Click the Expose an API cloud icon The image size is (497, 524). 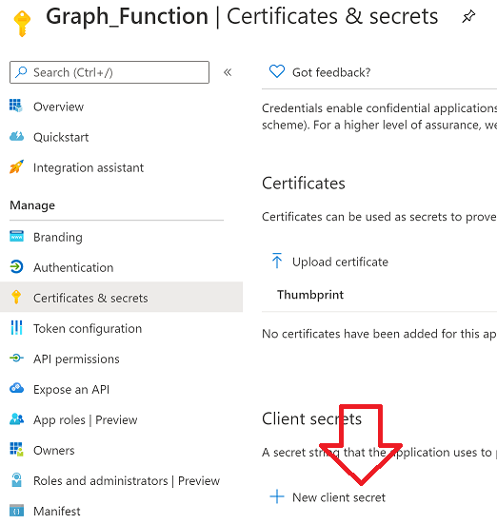(x=16, y=388)
